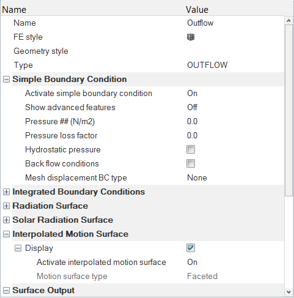Screen dimensions: 294x298
Task: Select the Display row label
Action: (x=39, y=248)
